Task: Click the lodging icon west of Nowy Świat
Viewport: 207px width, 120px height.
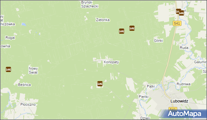Action: pyautogui.click(x=8, y=69)
